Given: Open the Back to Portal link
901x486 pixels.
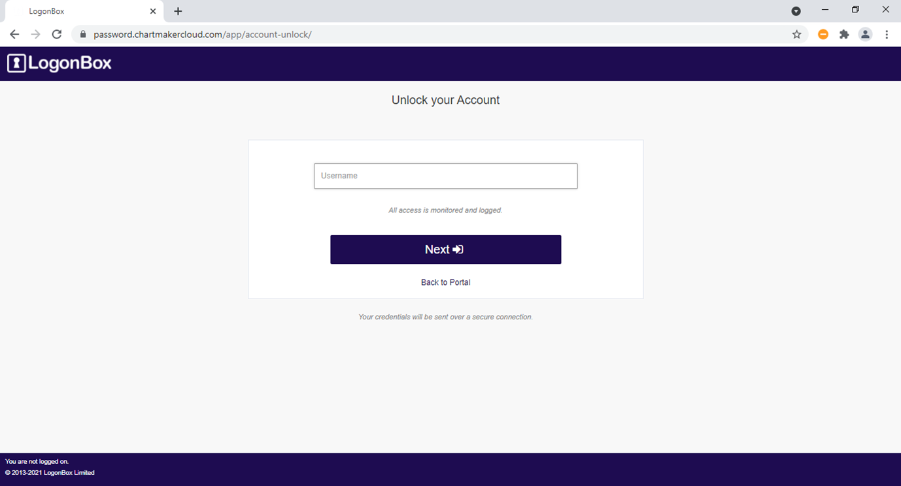Looking at the screenshot, I should [x=445, y=282].
